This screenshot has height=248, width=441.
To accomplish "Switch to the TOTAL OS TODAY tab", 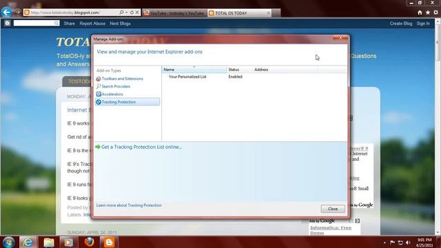I will [x=240, y=13].
